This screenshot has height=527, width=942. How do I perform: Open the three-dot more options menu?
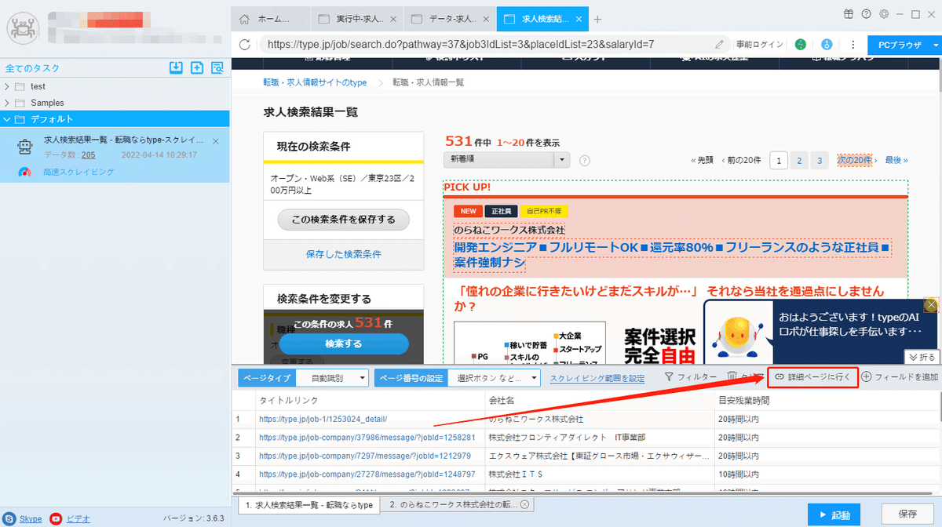click(x=852, y=45)
